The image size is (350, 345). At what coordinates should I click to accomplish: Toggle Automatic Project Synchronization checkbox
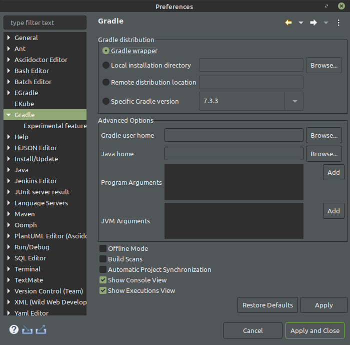103,269
